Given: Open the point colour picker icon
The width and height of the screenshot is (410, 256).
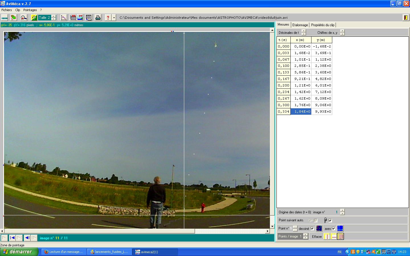Looking at the screenshot, I should click(x=319, y=228).
